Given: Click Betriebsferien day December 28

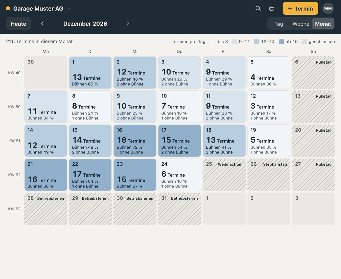Looking at the screenshot, I should [46, 209].
